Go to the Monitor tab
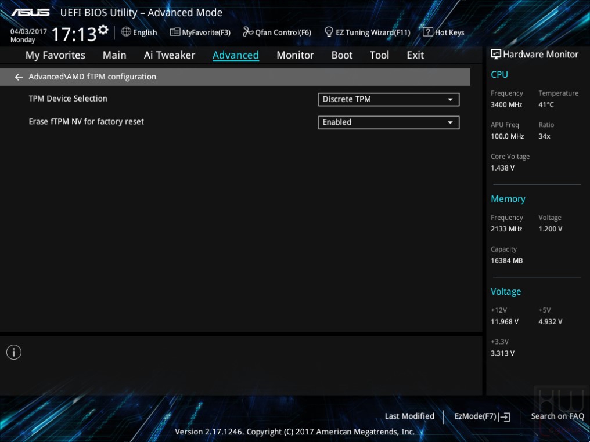This screenshot has width=590, height=442. pos(295,55)
